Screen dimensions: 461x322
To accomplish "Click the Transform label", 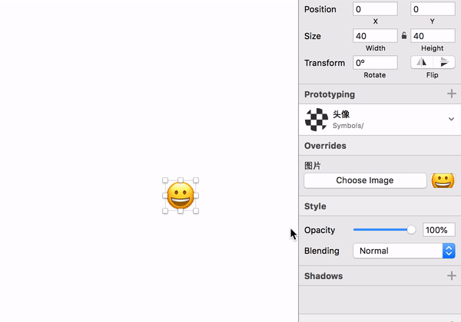I will (324, 63).
